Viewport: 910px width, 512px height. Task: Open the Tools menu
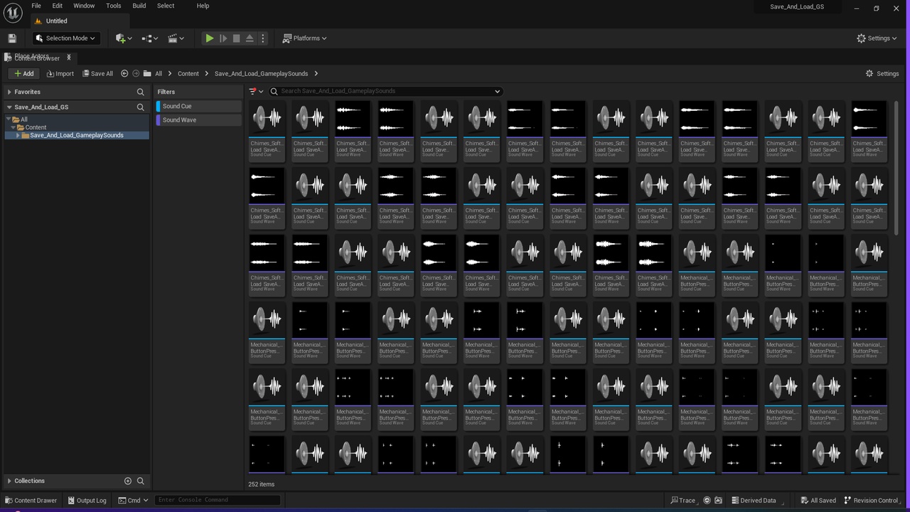tap(114, 6)
